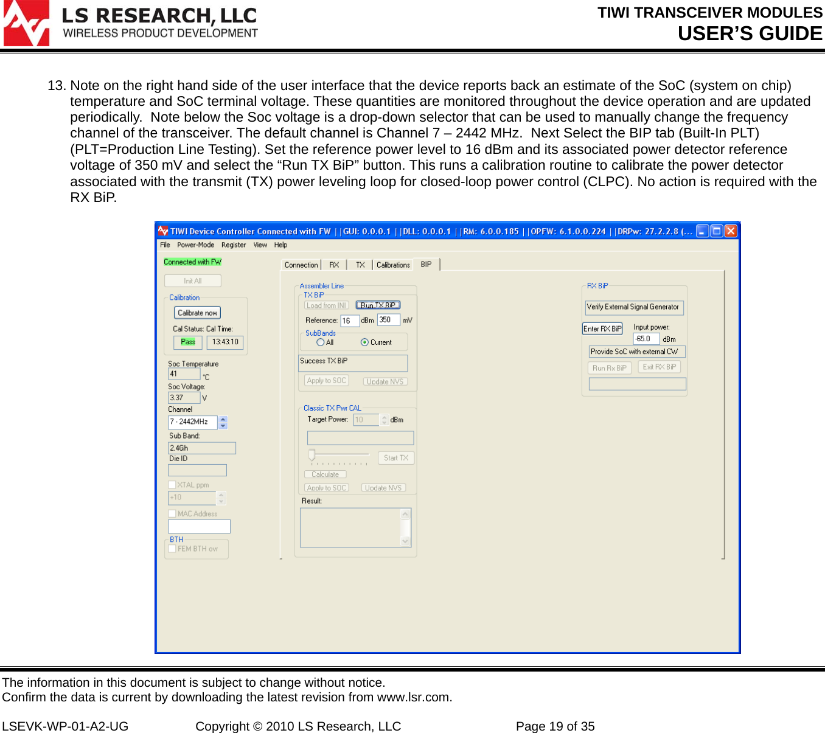The width and height of the screenshot is (825, 733).
Task: Click the Calculate button
Action: 325,474
